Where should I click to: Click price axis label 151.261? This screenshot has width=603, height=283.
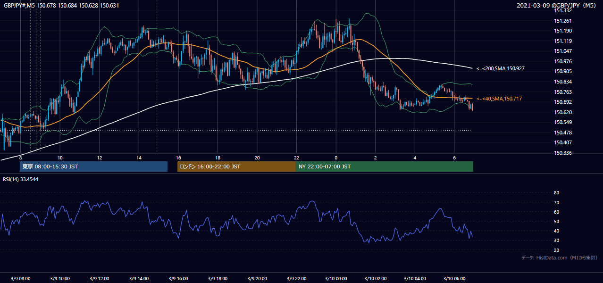[563, 21]
